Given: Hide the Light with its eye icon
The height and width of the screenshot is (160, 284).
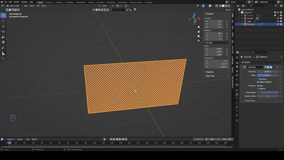Looking at the screenshot, I should [x=278, y=21].
